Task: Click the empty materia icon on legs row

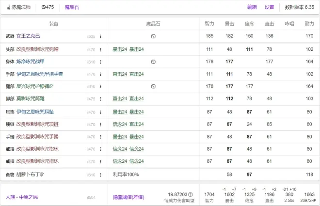Action: click(153, 86)
